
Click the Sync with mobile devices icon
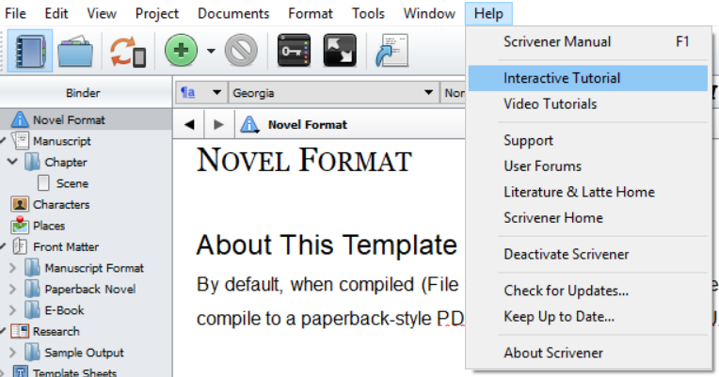point(128,52)
